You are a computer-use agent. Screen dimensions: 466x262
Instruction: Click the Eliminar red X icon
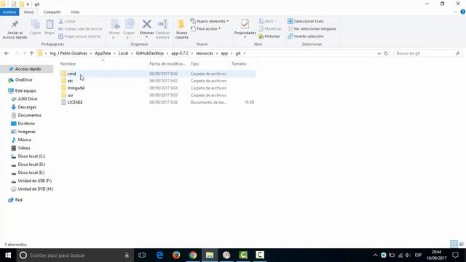[x=146, y=24]
